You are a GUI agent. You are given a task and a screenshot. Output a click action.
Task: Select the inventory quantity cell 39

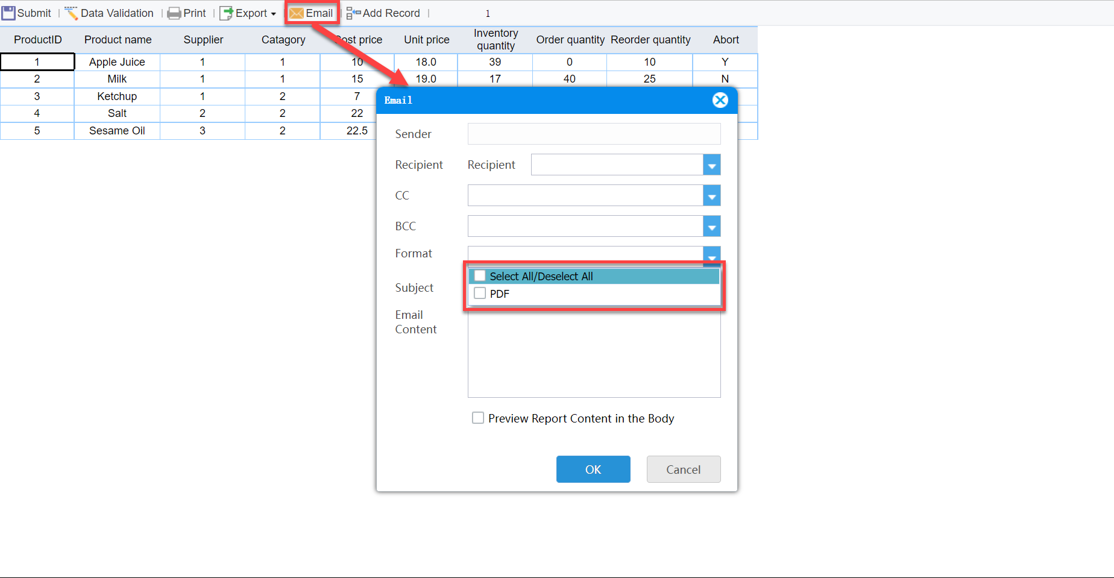coord(496,62)
